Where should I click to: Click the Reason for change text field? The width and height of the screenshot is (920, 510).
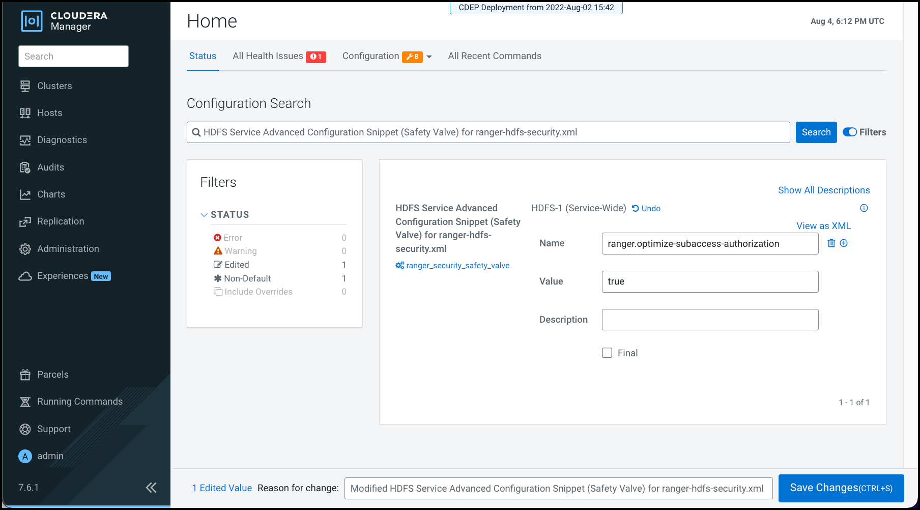pyautogui.click(x=558, y=489)
